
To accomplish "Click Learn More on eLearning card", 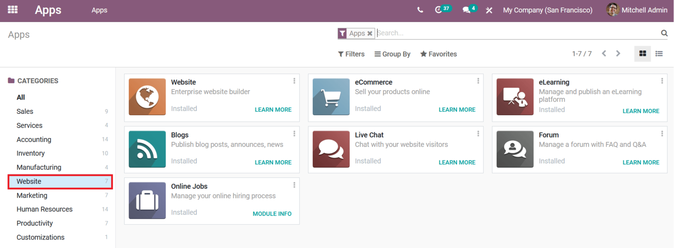I will 641,111.
